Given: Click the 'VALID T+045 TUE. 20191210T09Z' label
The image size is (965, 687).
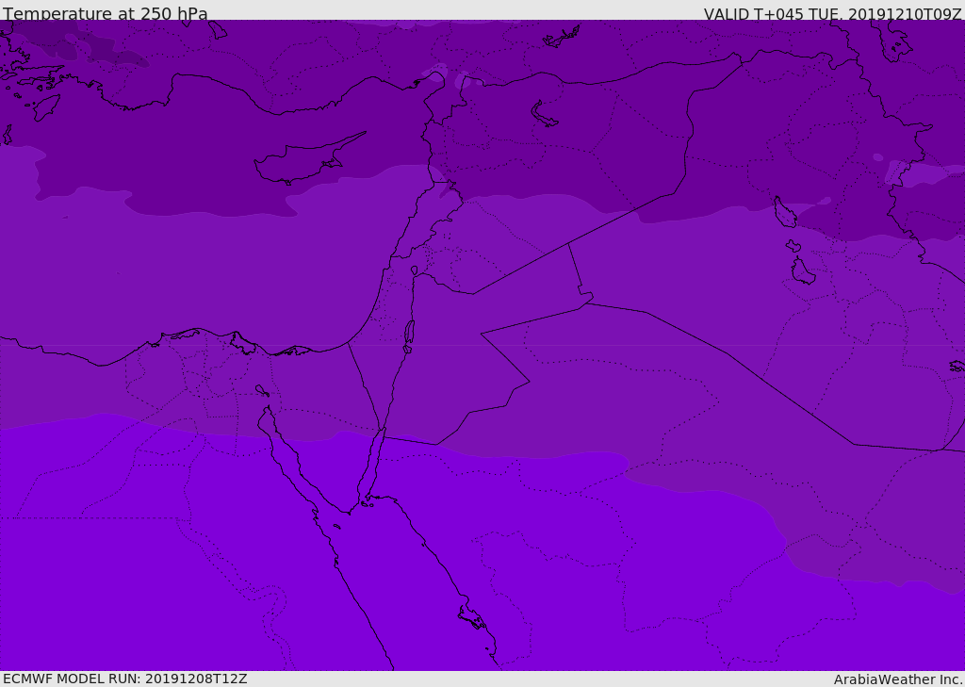Looking at the screenshot, I should (833, 14).
